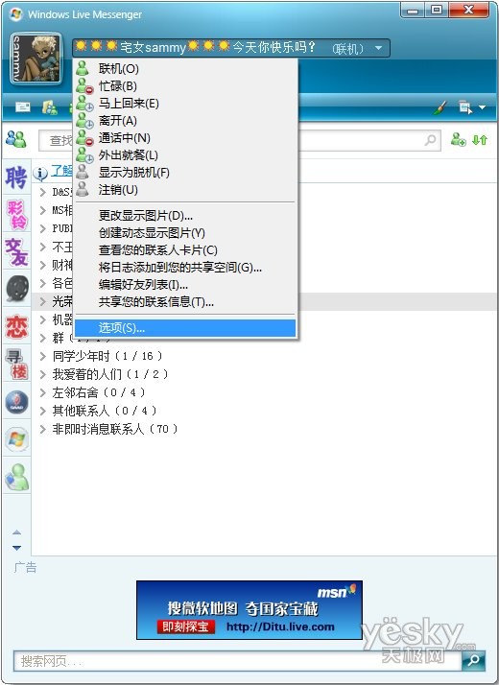This screenshot has width=499, height=685.
Task: Set status to 离开(A)
Action: [x=185, y=121]
